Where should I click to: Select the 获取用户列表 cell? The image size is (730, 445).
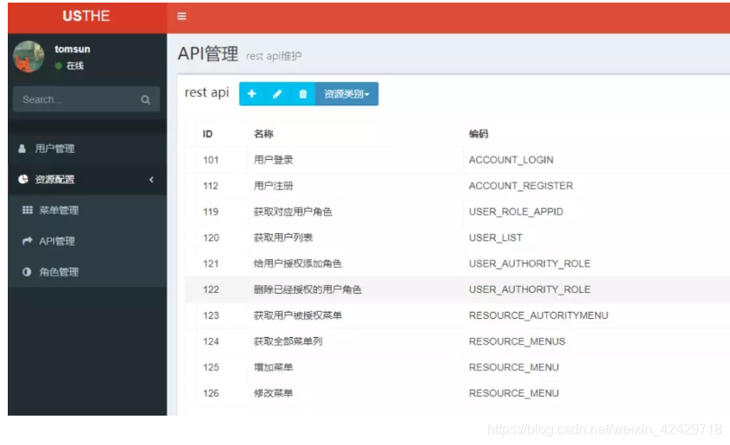pos(283,238)
